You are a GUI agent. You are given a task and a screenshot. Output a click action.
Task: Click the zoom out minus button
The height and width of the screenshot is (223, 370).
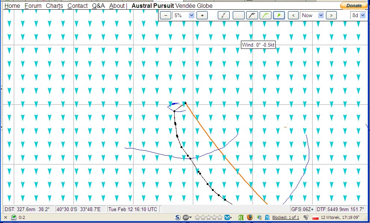click(x=166, y=15)
